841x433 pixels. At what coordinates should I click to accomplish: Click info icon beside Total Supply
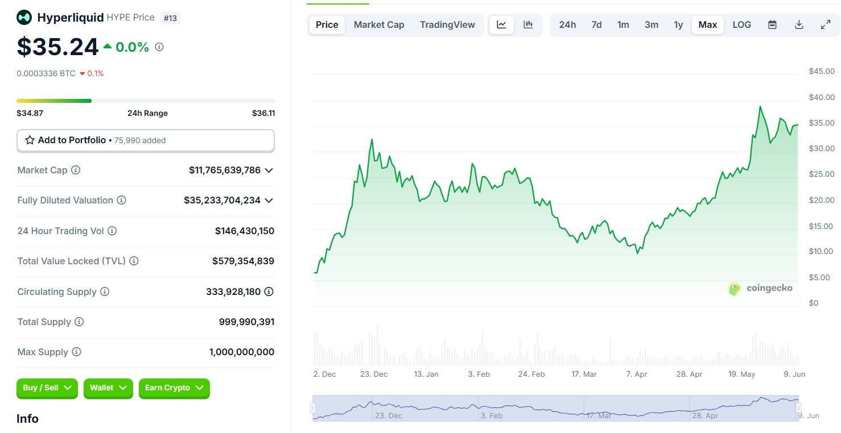pyautogui.click(x=79, y=322)
